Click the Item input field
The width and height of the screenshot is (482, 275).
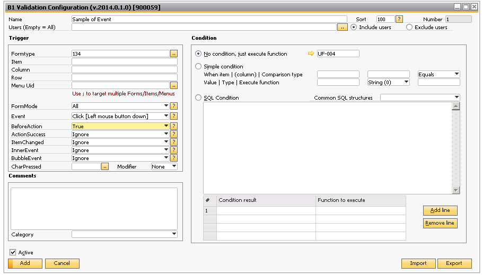[x=125, y=61]
